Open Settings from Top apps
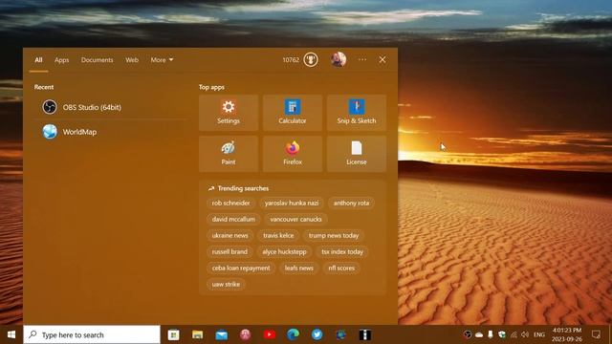Screen dimensions: 612x344 [229, 113]
